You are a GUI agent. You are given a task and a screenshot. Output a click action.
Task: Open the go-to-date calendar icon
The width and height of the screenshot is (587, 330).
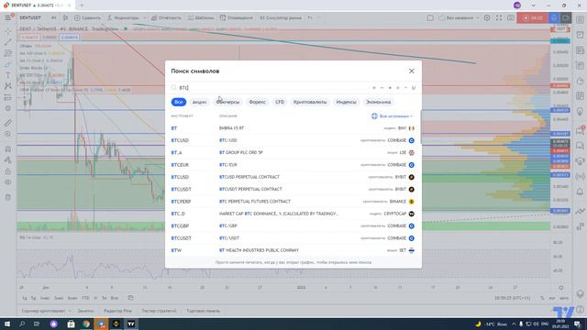click(130, 298)
